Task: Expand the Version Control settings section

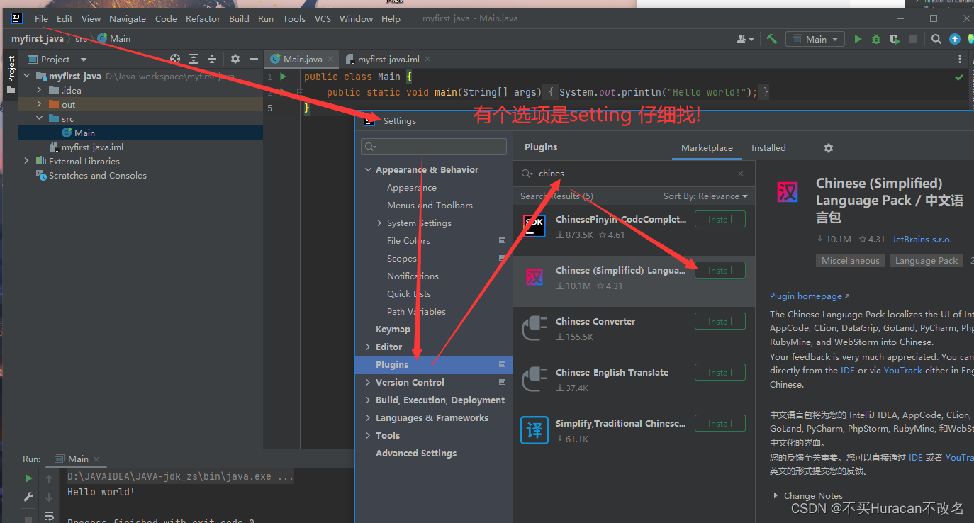Action: [x=368, y=382]
